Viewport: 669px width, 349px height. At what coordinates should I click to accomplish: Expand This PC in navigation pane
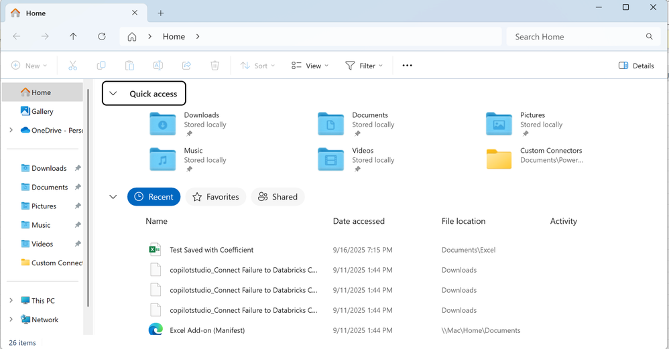click(x=11, y=301)
